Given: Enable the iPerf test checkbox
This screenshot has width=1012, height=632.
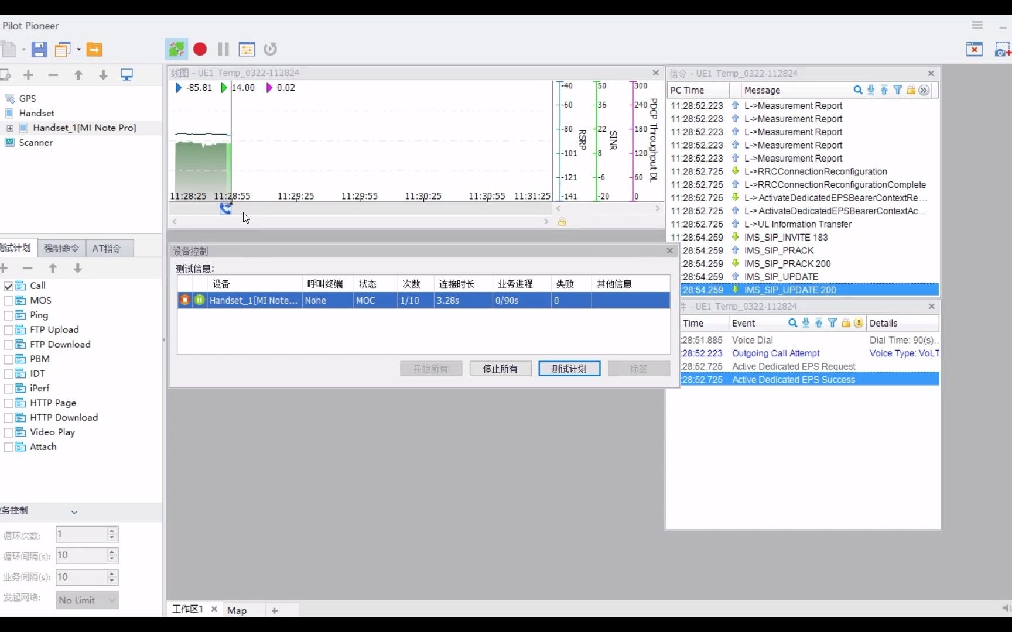Looking at the screenshot, I should (x=8, y=389).
